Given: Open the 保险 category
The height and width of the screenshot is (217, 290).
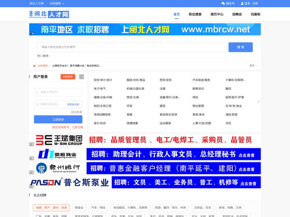Looking at the screenshot, I should (195, 97).
